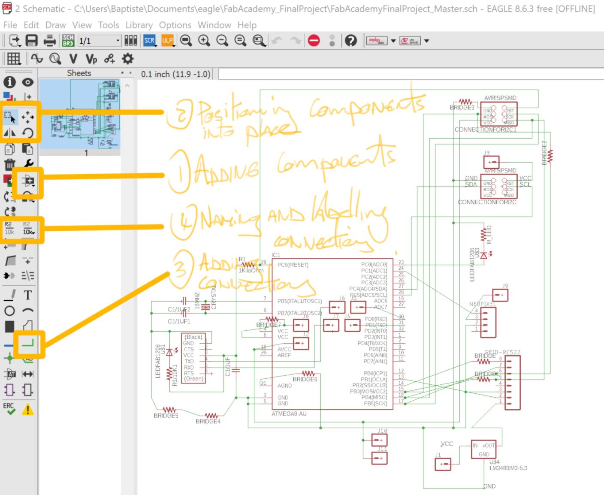Show errors with the warning triangle

pyautogui.click(x=27, y=409)
